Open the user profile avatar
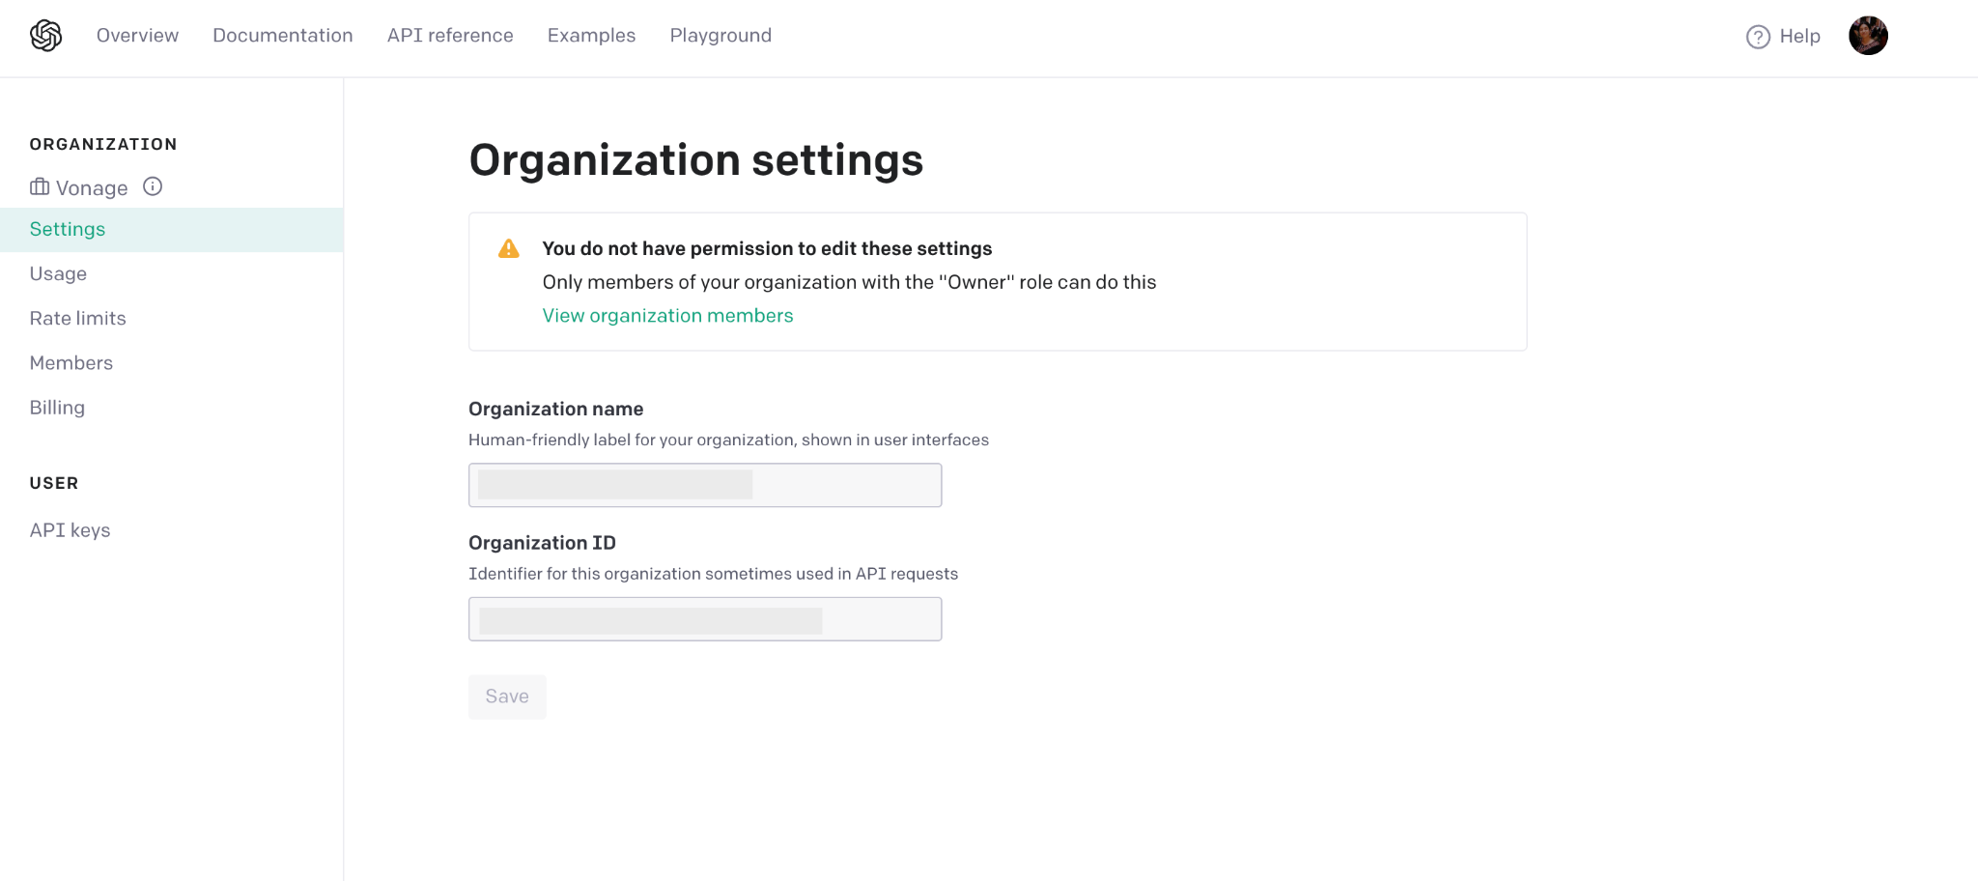Screen dimensions: 1978x881 [1867, 36]
